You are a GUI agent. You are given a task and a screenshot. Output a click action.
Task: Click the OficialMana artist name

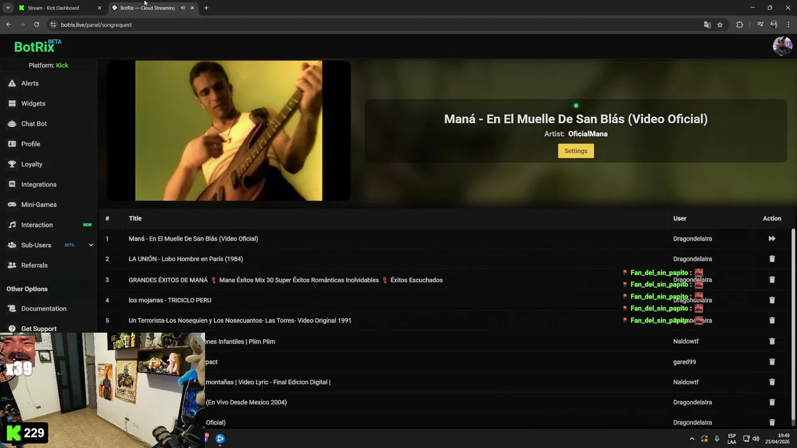pyautogui.click(x=587, y=134)
